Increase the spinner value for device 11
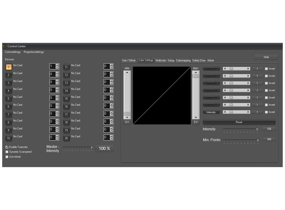285x210 pixels. 111,65
